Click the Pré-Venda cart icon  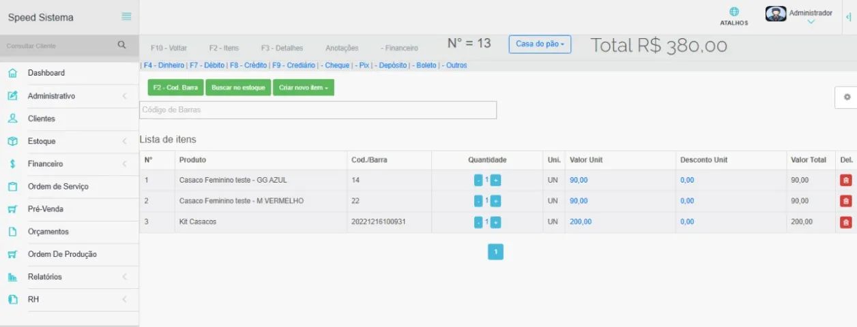pyautogui.click(x=12, y=209)
